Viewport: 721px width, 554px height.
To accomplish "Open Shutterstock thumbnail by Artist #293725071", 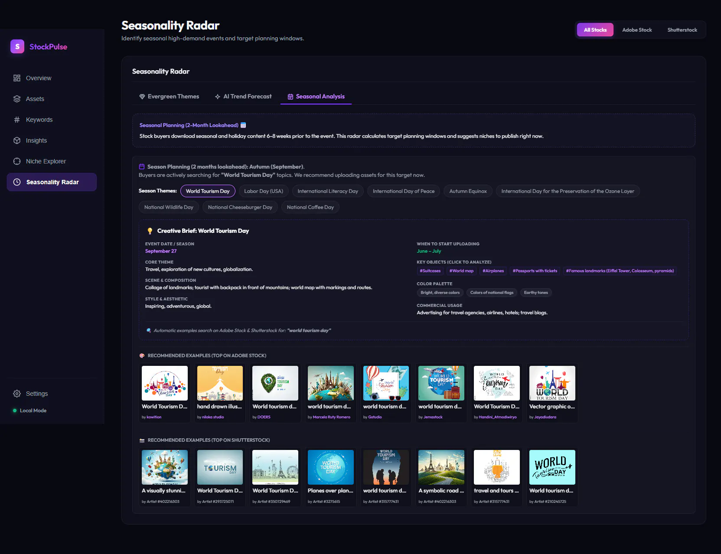I will point(220,467).
